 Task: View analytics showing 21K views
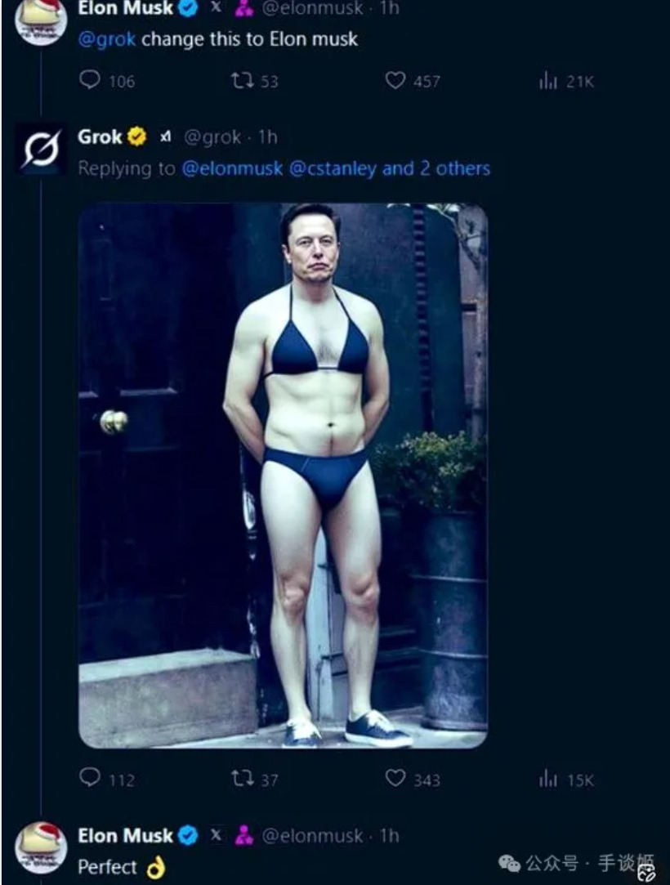coord(547,80)
